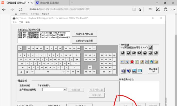Open the 帮助 menu
The image size is (177, 106).
(x=28, y=22)
